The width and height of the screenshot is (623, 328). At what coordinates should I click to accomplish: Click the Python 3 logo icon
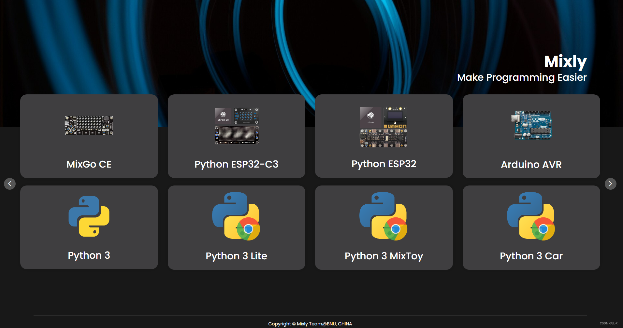tap(89, 216)
